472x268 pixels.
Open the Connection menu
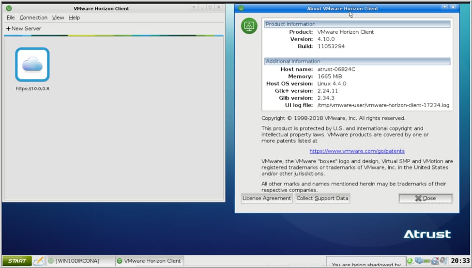click(33, 18)
